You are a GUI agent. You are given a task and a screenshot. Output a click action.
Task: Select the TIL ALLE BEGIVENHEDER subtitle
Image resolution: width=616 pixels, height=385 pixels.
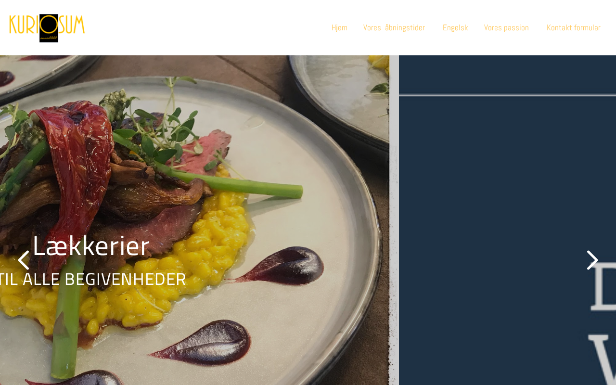click(92, 279)
